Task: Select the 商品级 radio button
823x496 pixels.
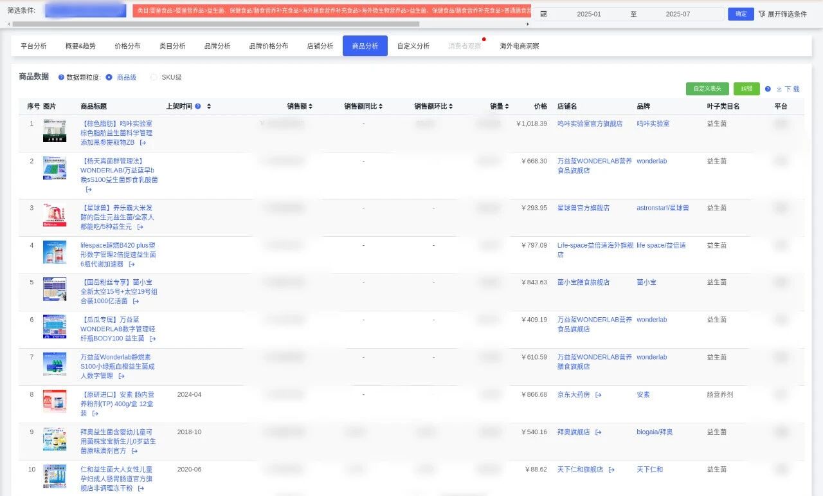Action: coord(109,77)
